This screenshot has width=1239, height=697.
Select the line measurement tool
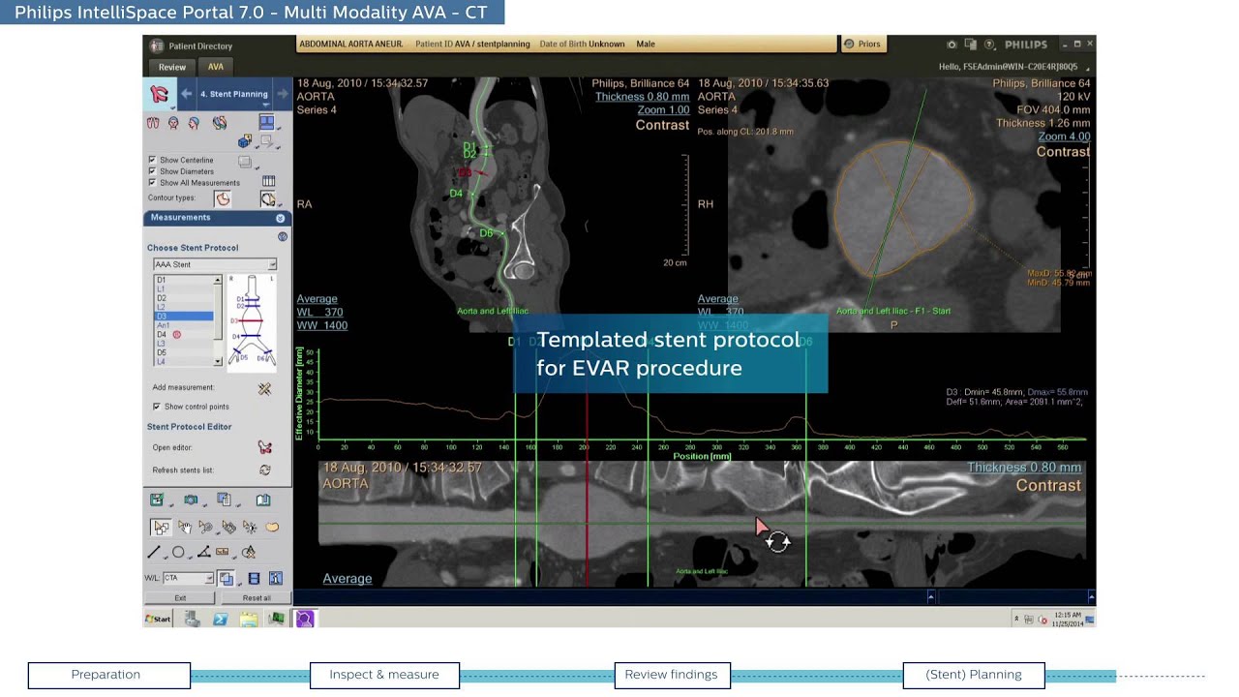[x=153, y=552]
